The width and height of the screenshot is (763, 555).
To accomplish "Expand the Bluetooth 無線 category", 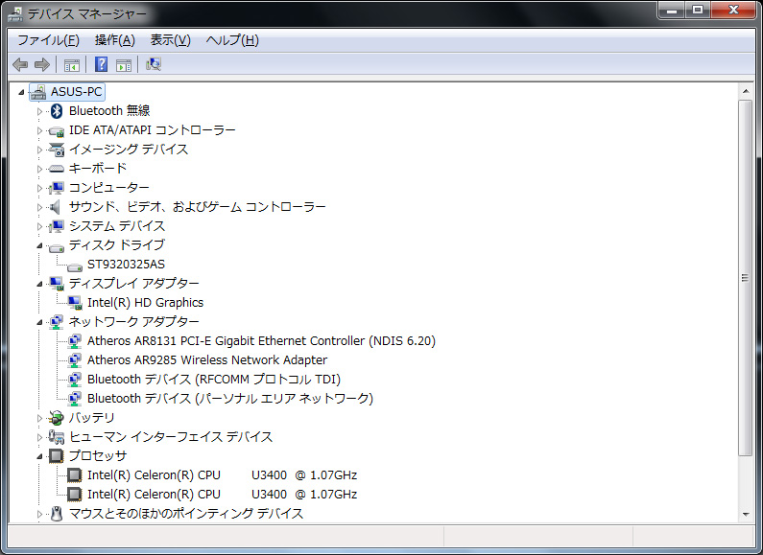I will (x=40, y=111).
